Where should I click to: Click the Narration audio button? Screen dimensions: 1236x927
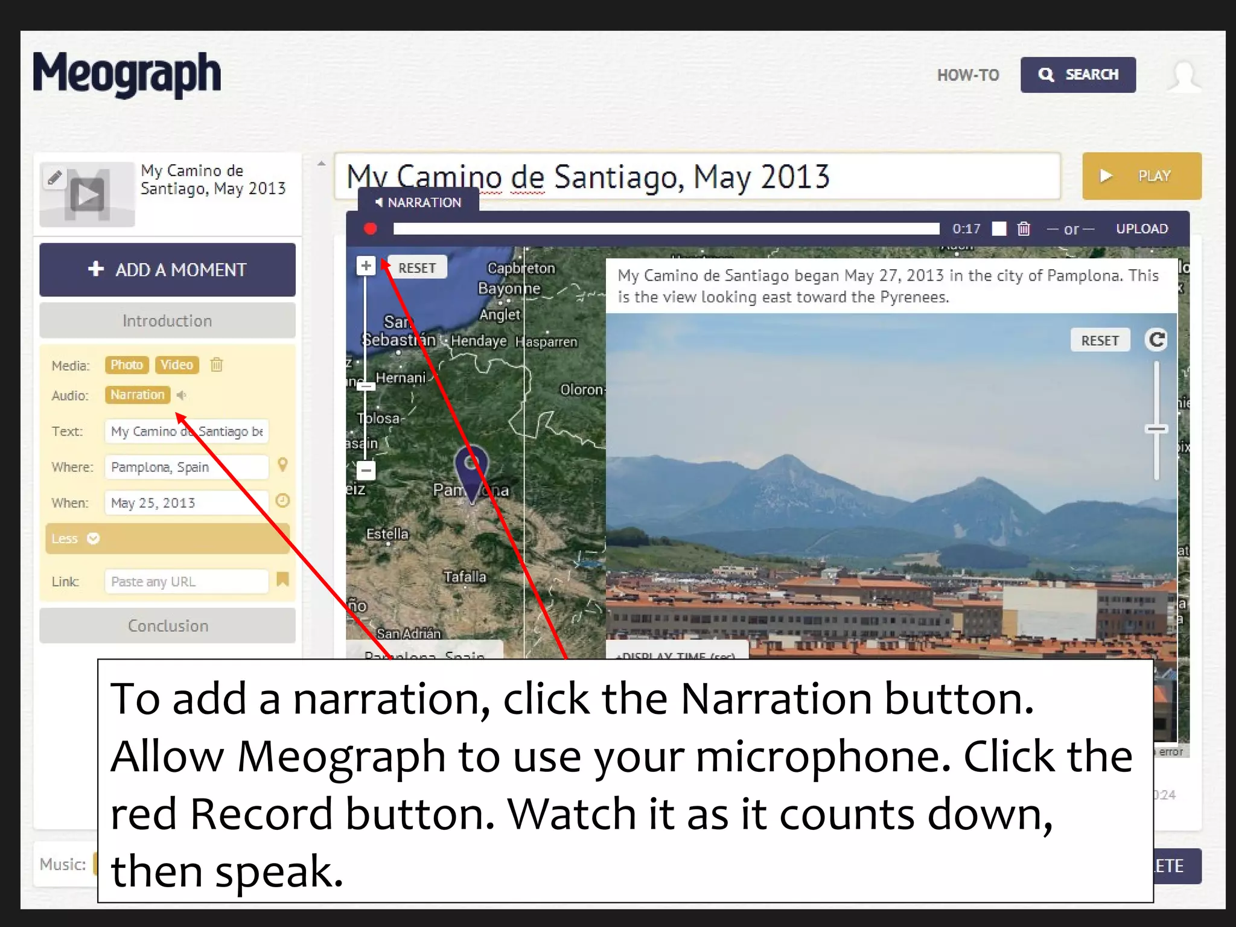(x=138, y=395)
